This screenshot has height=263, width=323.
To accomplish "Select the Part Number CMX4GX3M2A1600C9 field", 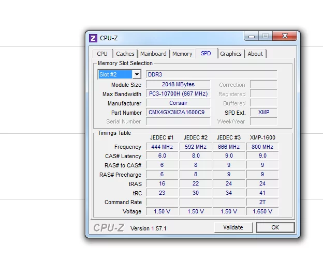I will click(x=178, y=113).
